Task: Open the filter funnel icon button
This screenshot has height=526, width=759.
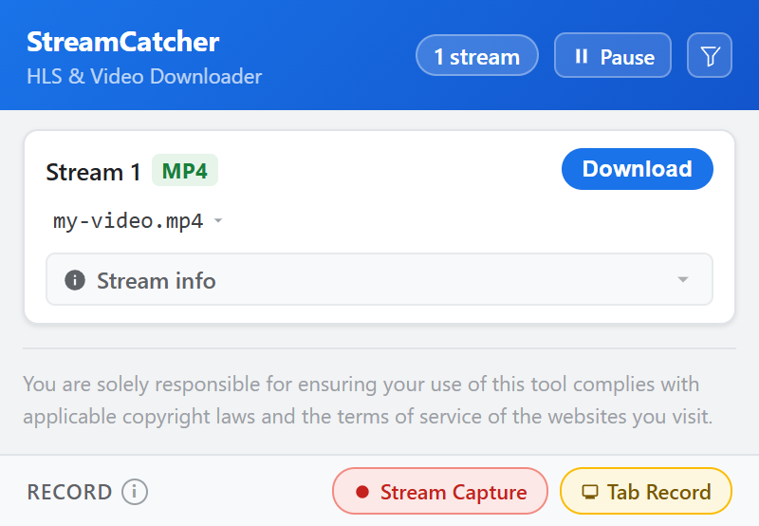Action: click(709, 55)
